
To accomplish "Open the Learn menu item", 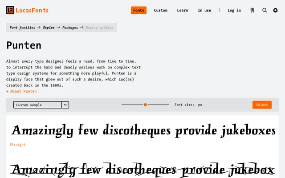I will point(183,10).
